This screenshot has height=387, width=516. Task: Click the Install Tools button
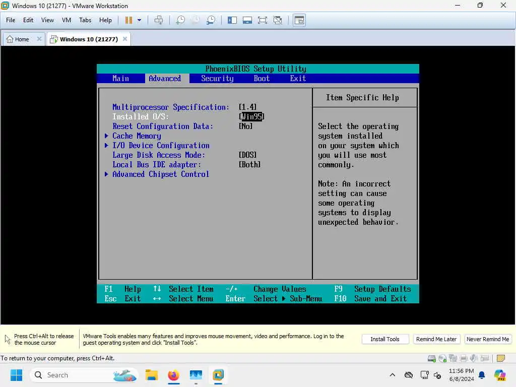click(x=385, y=339)
